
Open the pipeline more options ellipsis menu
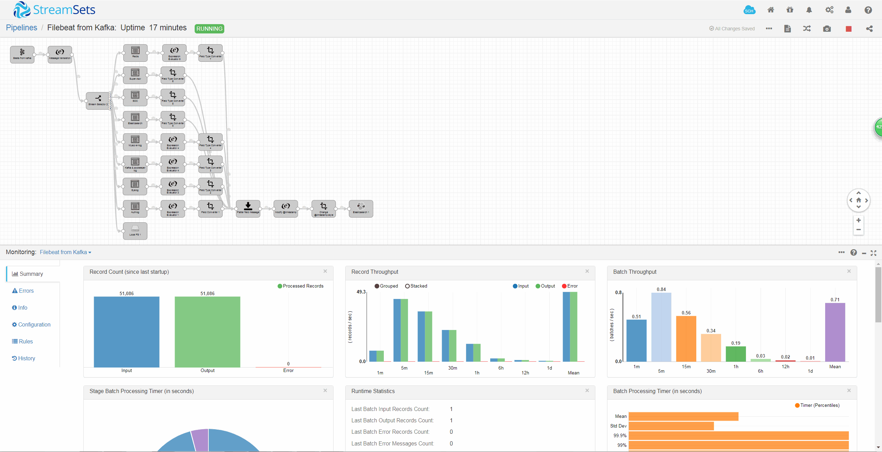pyautogui.click(x=769, y=29)
